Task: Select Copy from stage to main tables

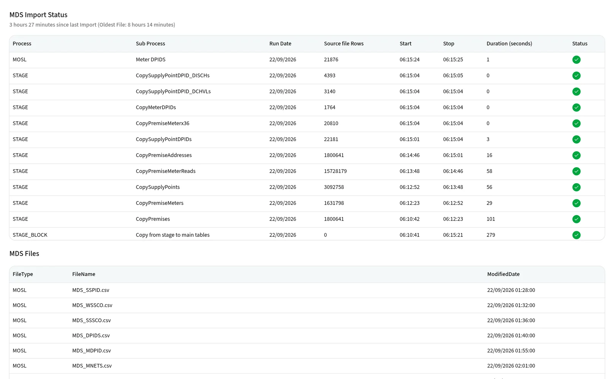Action: click(x=173, y=235)
